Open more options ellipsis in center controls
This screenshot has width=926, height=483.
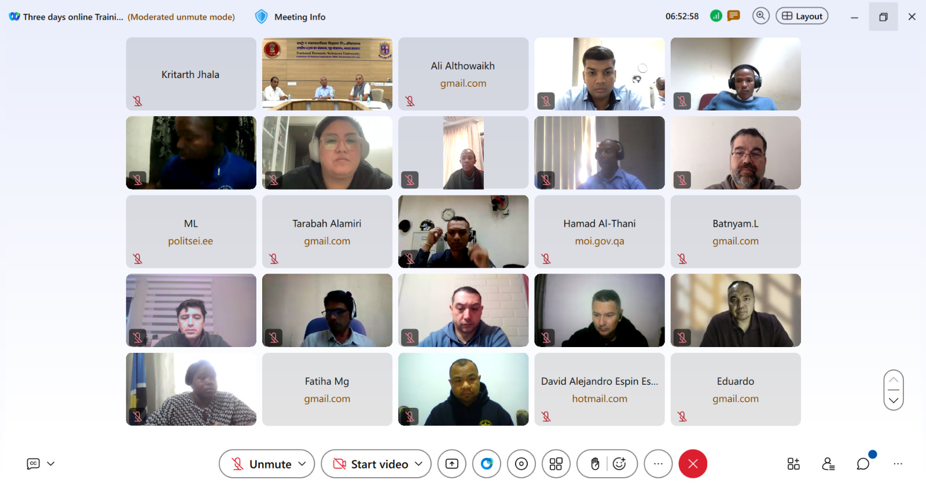[x=658, y=464]
